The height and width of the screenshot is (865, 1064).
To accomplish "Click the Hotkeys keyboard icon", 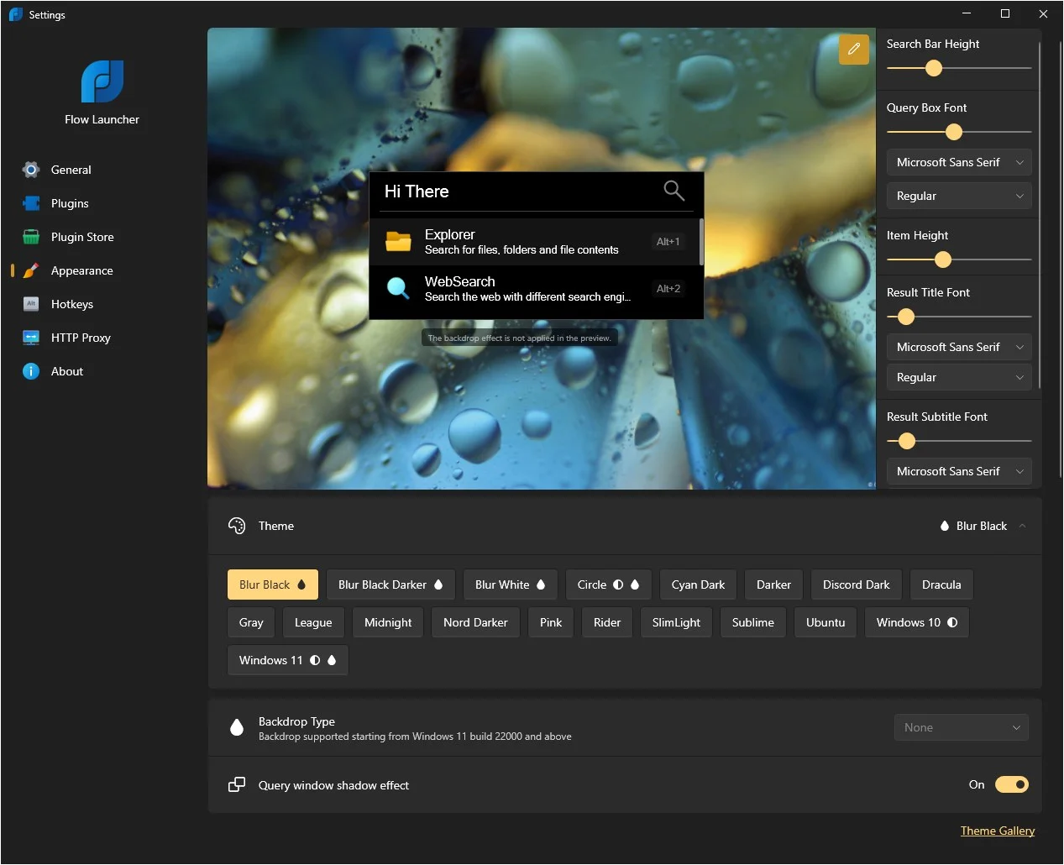I will [31, 304].
